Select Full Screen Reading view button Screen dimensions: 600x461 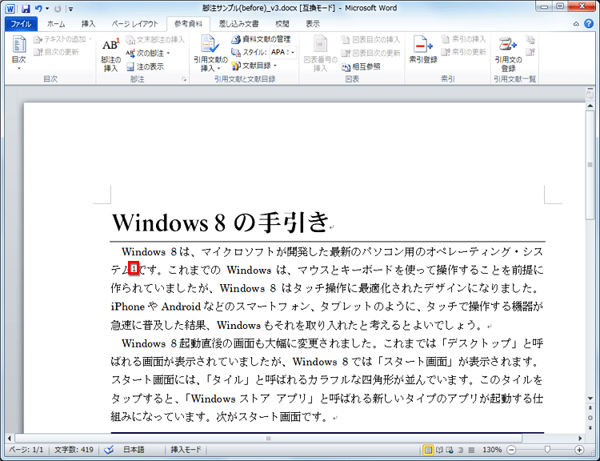point(440,450)
